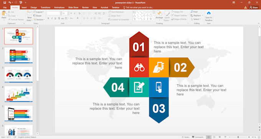Screen dimensions: 261x139
Task: Switch to Reading View in status bar
Action: [220, 137]
